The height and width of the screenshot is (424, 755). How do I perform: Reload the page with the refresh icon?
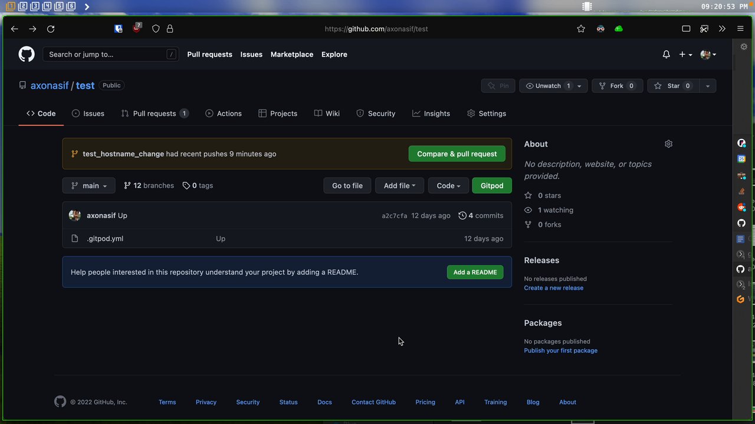51,29
